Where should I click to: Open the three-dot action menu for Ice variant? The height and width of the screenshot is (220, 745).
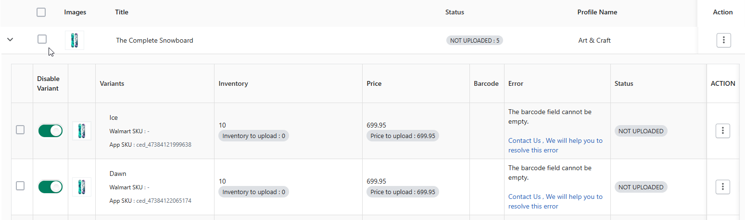723,130
